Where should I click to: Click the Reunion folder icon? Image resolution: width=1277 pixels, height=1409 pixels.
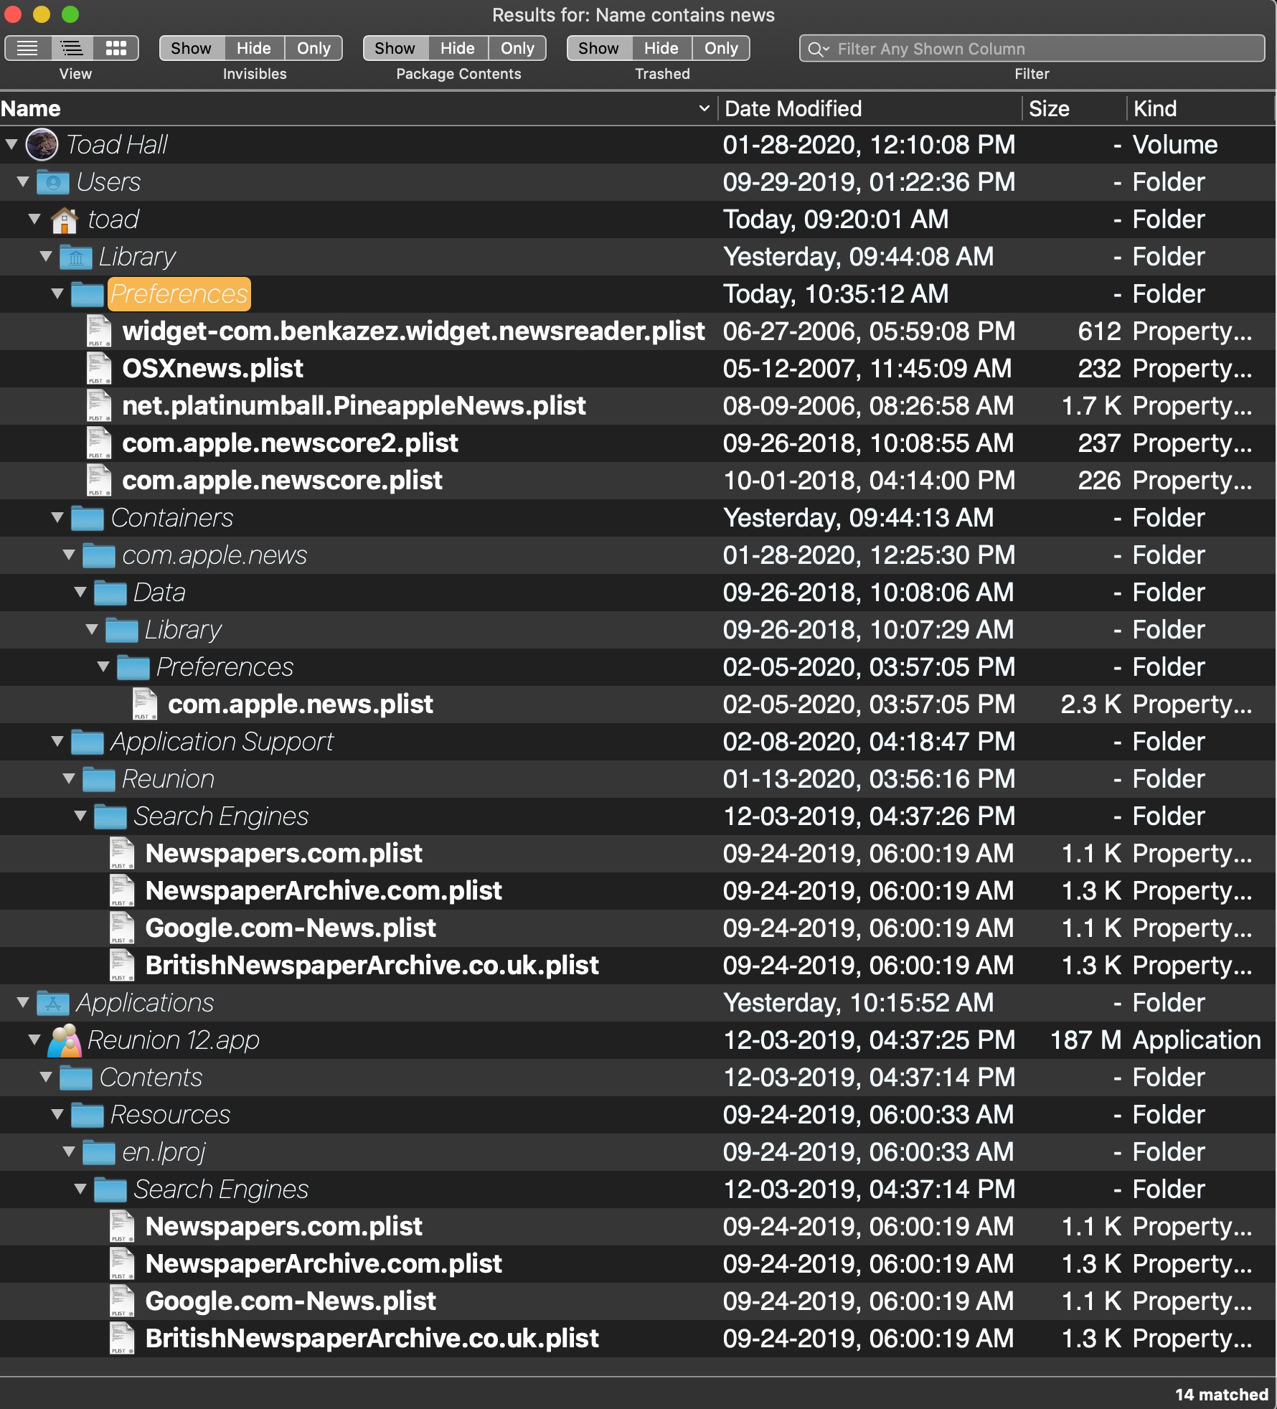(99, 779)
